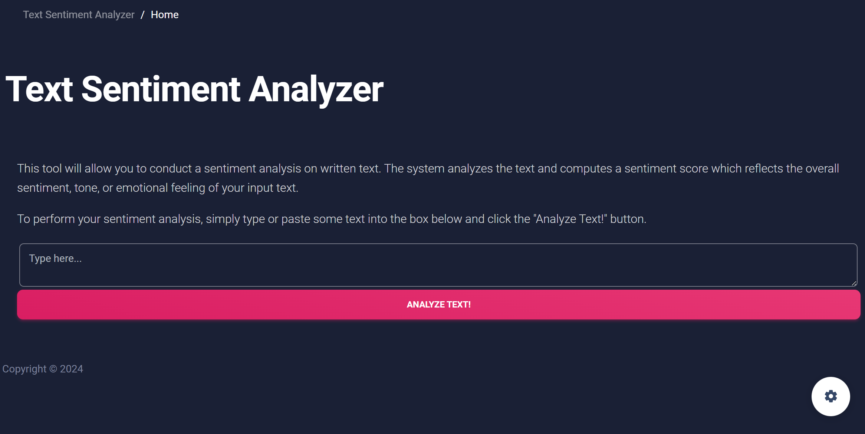Click the white circular floating configurator button
The height and width of the screenshot is (434, 865).
831,396
